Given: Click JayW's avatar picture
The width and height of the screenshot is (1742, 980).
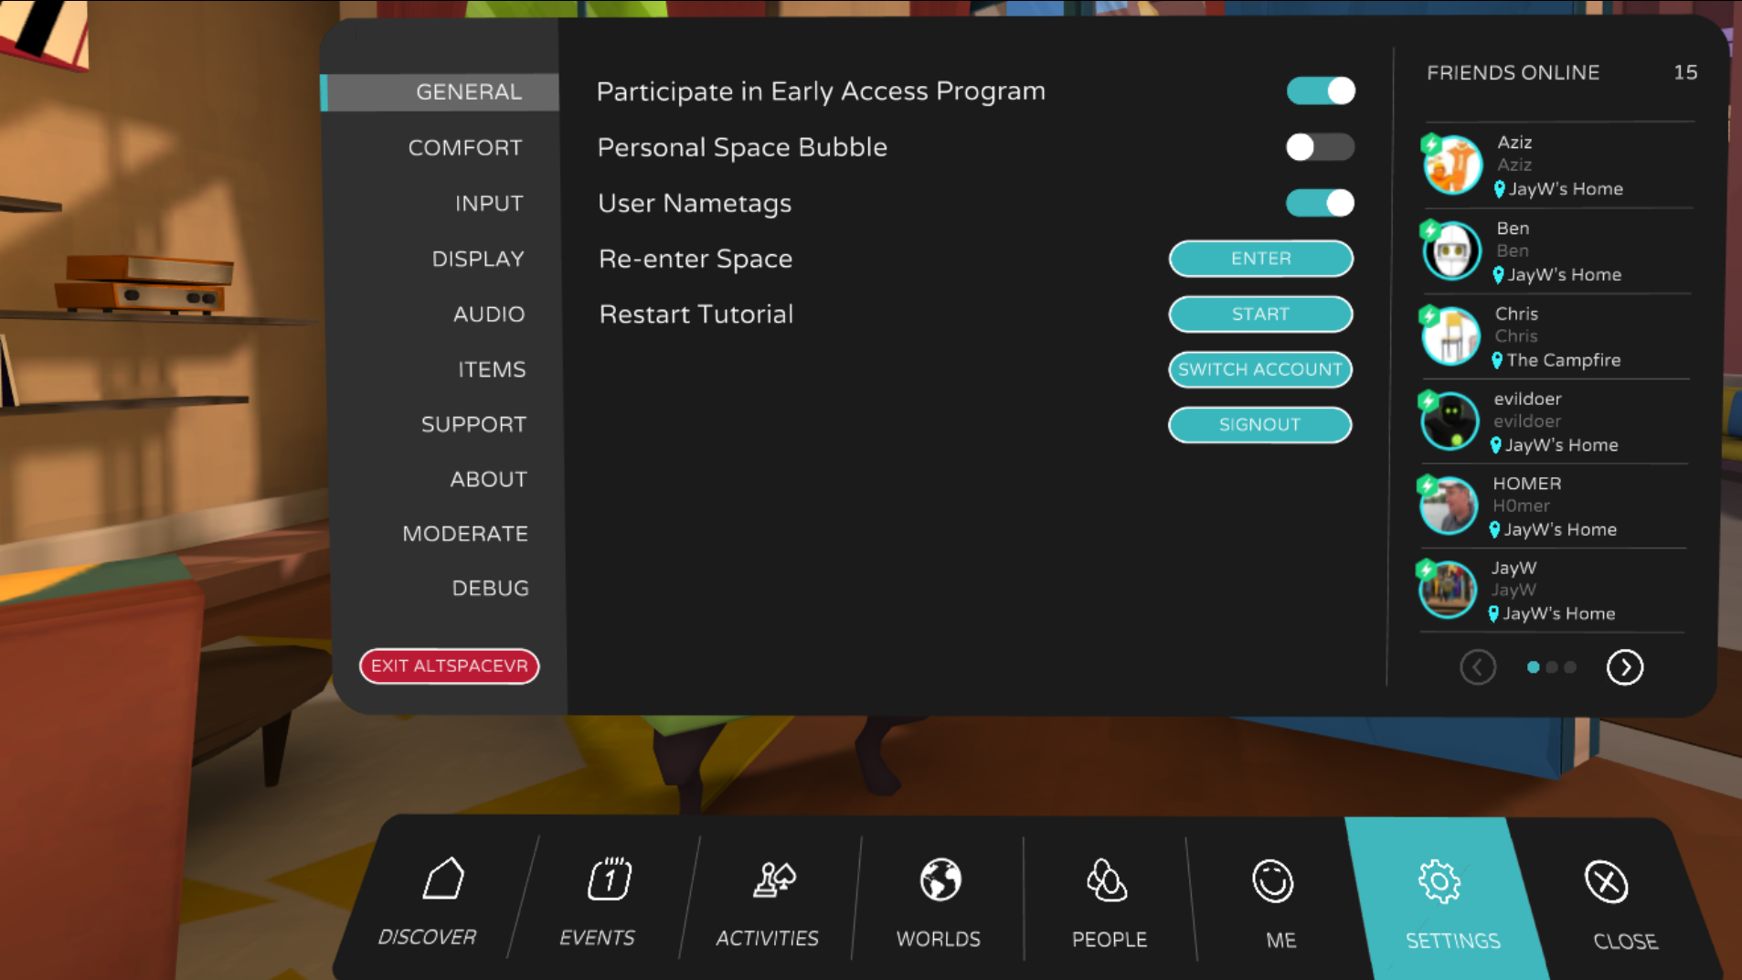Looking at the screenshot, I should (x=1447, y=589).
